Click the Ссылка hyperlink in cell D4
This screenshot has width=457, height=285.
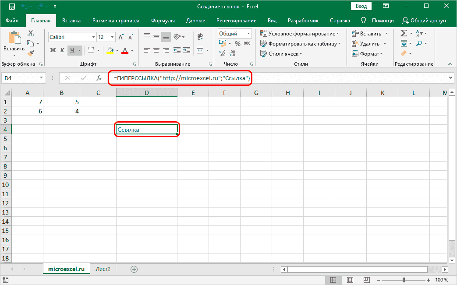pos(128,129)
